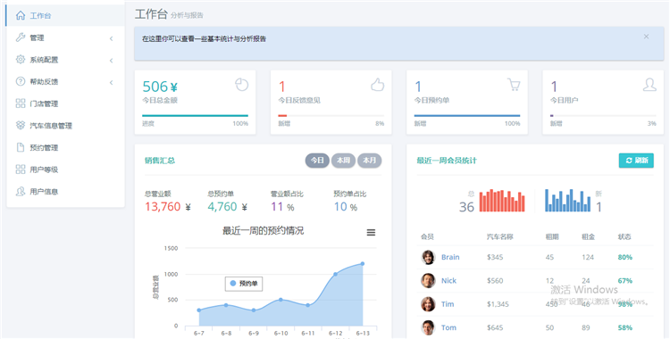The image size is (670, 339).
Task: Click the 今日反馈意见 red progress bar
Action: [x=282, y=115]
